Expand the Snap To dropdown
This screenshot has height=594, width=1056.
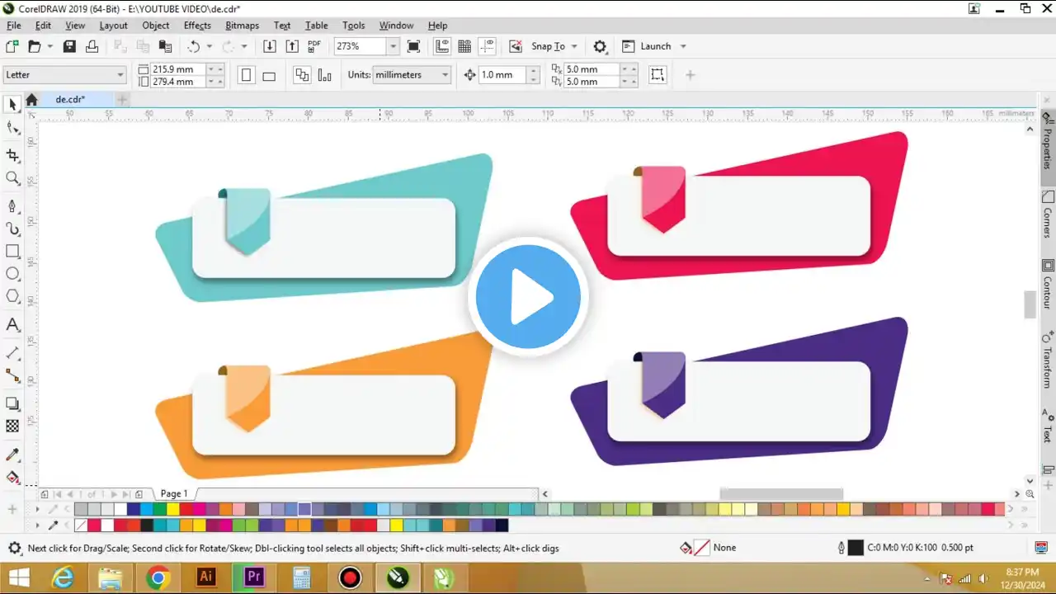574,46
